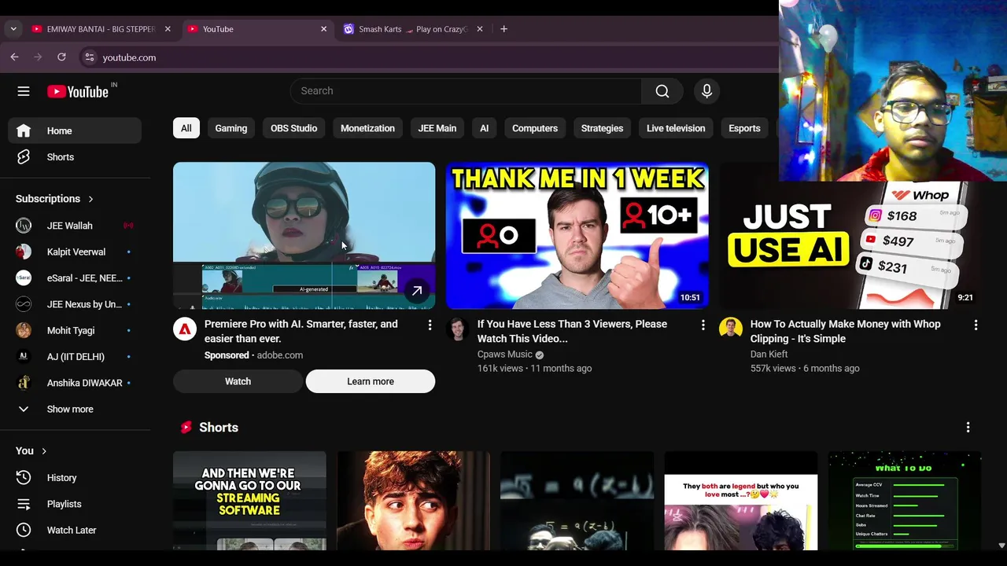This screenshot has width=1007, height=566.
Task: Open Just Use AI video thumbnail
Action: click(850, 245)
